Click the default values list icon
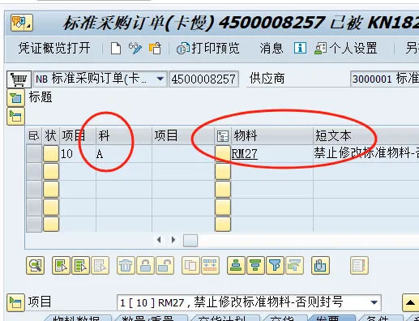The height and width of the screenshot is (321, 419). [359, 265]
